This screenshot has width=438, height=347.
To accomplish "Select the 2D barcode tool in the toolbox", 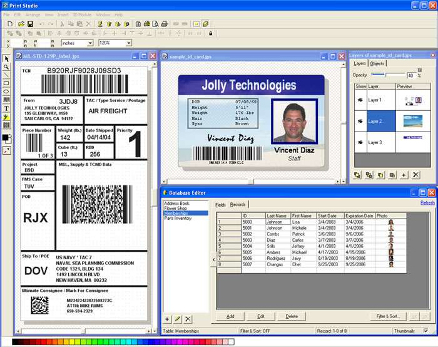I will click(6, 125).
